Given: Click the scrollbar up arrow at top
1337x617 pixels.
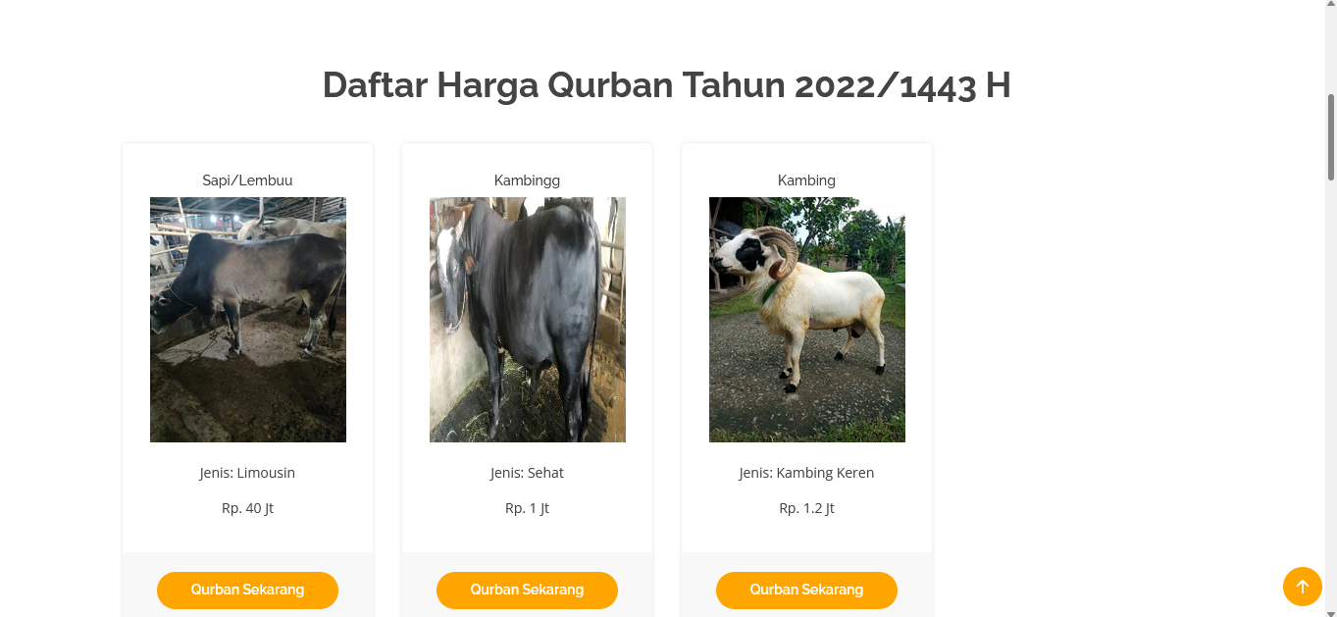Looking at the screenshot, I should pyautogui.click(x=1331, y=7).
